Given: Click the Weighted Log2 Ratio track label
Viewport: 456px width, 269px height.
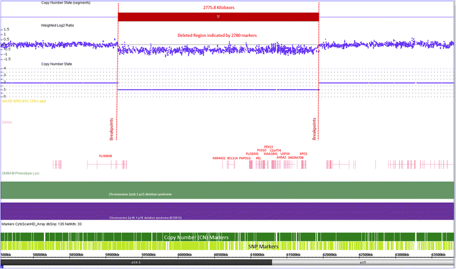Looking at the screenshot, I should [x=57, y=26].
